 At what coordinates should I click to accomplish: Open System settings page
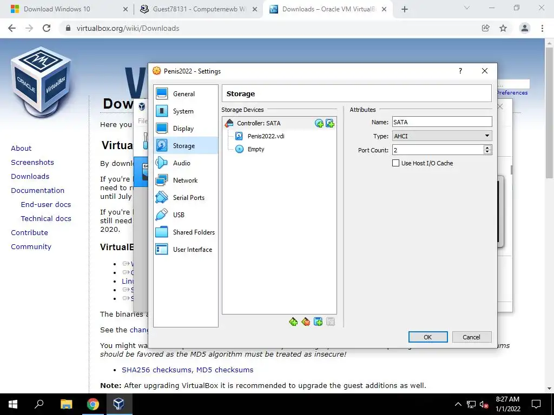click(x=186, y=111)
